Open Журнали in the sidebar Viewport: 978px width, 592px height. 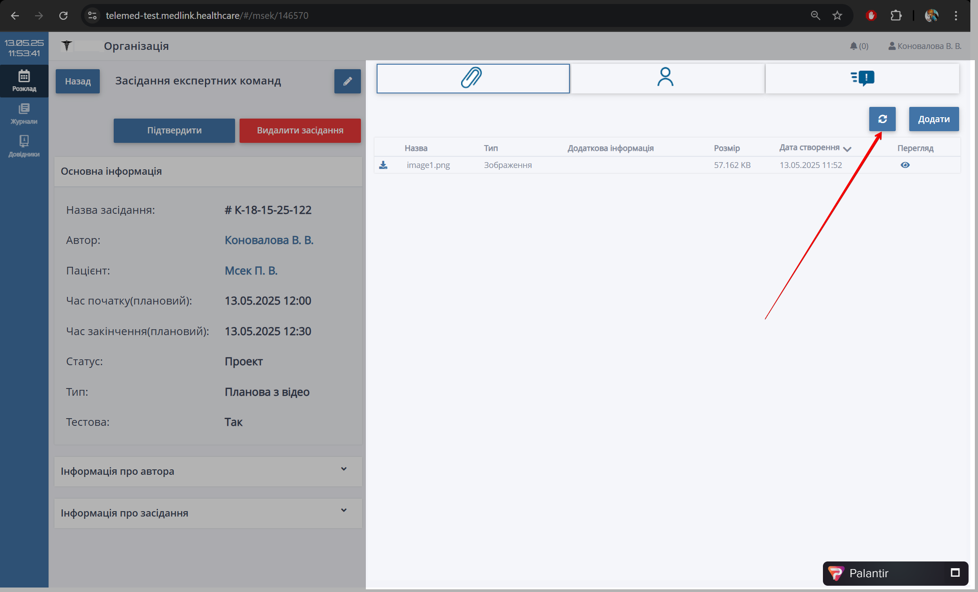pos(24,114)
